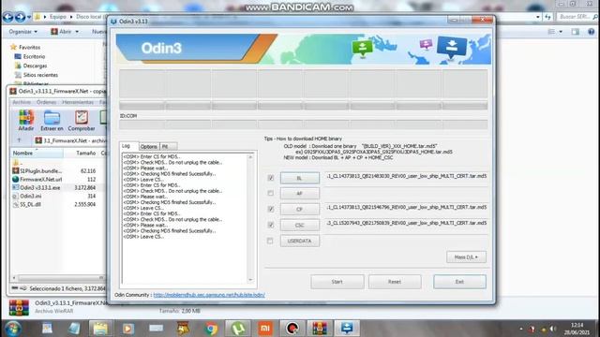This screenshot has height=337, width=600.
Task: Click log scrollbar down arrow
Action: tap(250, 280)
